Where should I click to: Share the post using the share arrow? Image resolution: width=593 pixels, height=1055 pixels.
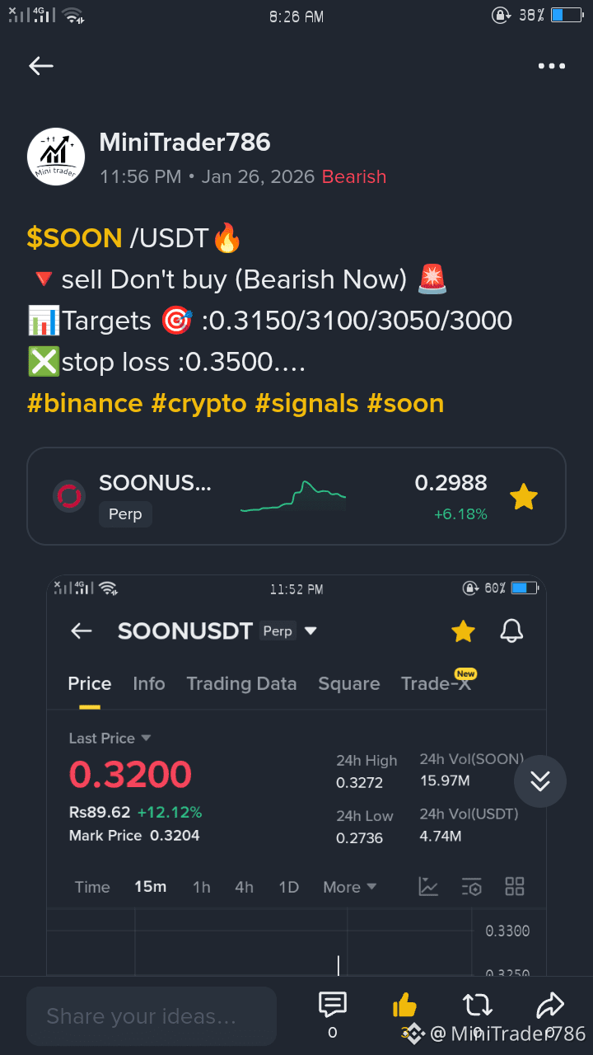(x=550, y=1004)
